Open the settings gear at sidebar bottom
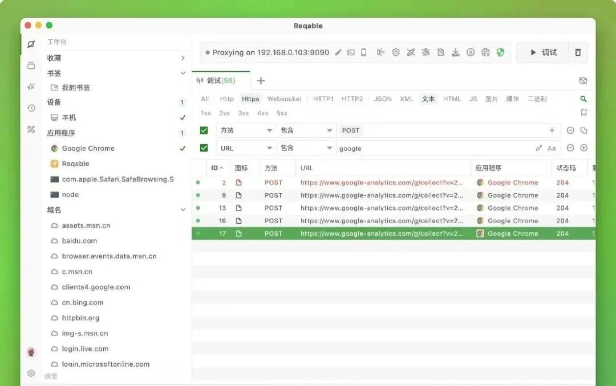This screenshot has height=386, width=616. [31, 373]
